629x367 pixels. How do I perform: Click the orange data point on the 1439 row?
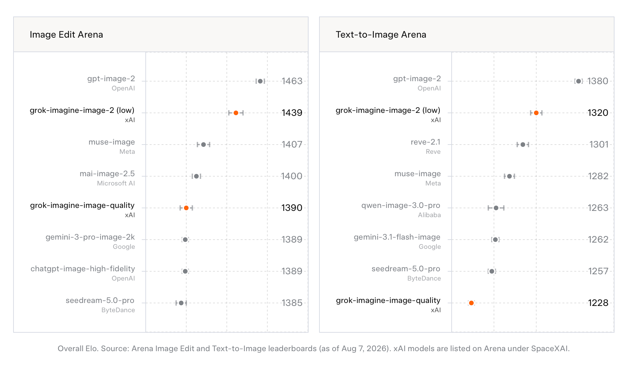click(236, 113)
